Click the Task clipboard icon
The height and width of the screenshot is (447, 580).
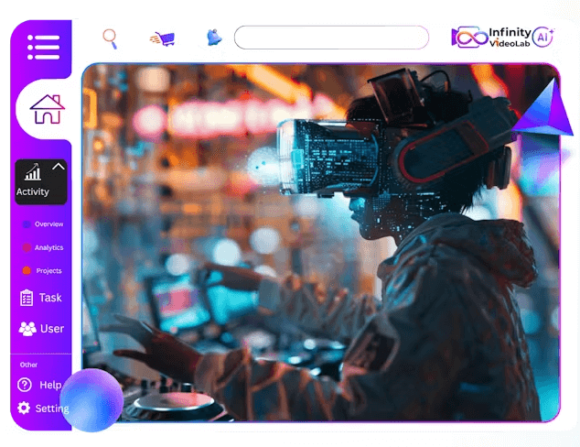point(27,298)
